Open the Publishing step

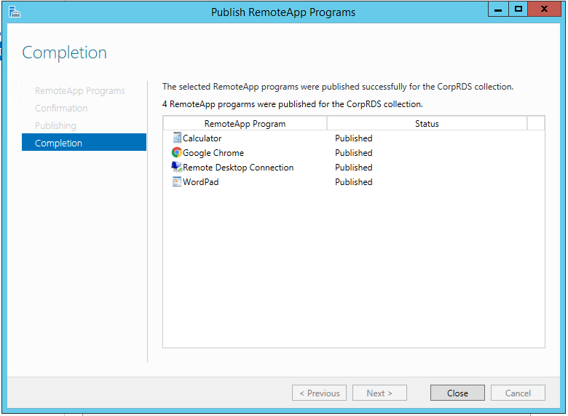click(x=55, y=126)
